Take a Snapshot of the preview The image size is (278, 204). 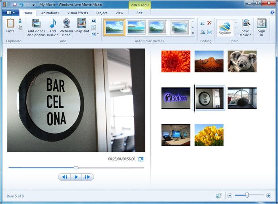click(x=82, y=26)
